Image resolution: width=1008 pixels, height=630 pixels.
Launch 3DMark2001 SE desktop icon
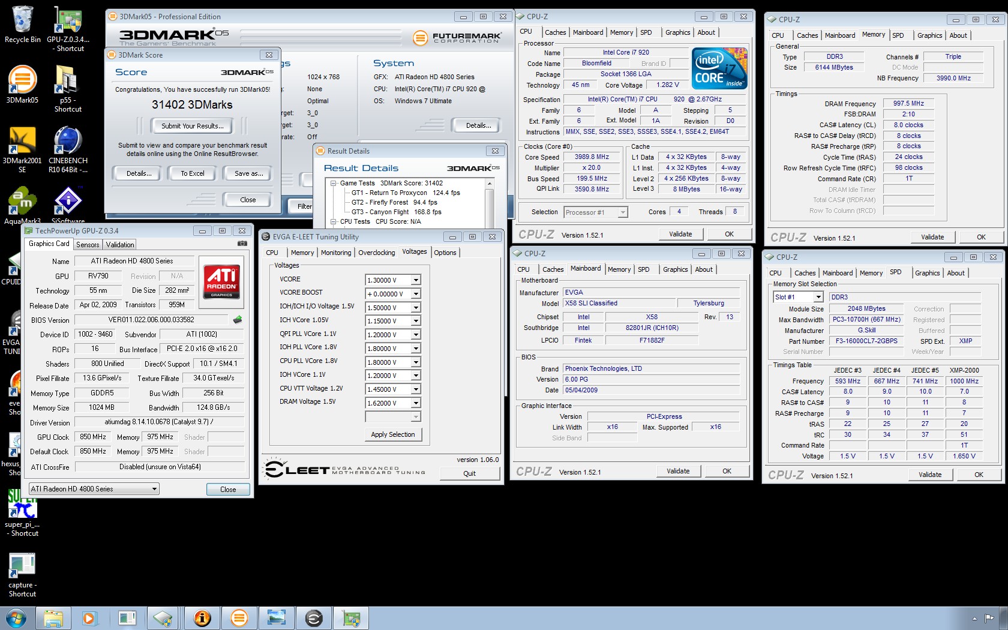tap(22, 150)
